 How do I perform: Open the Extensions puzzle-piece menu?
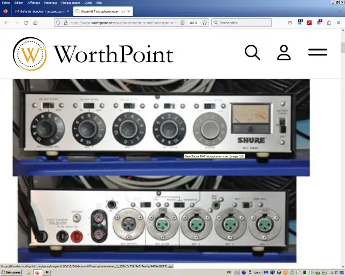[x=329, y=23]
